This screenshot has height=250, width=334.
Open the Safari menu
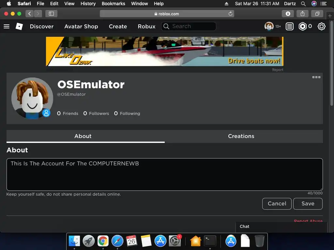[x=24, y=4]
